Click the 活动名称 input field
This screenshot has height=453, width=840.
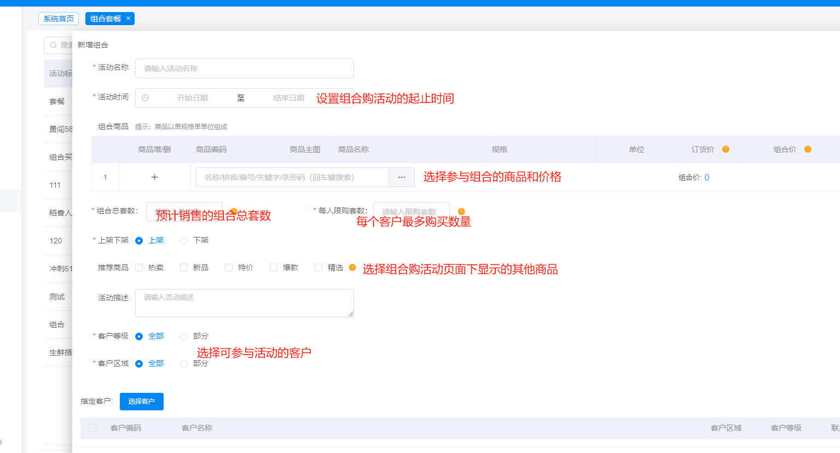244,68
